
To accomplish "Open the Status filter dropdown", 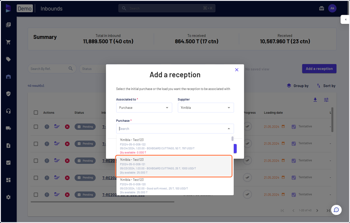I will click(92, 69).
